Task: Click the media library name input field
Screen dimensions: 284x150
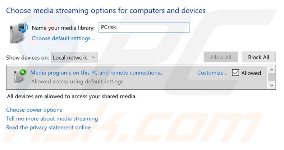Action: [144, 27]
